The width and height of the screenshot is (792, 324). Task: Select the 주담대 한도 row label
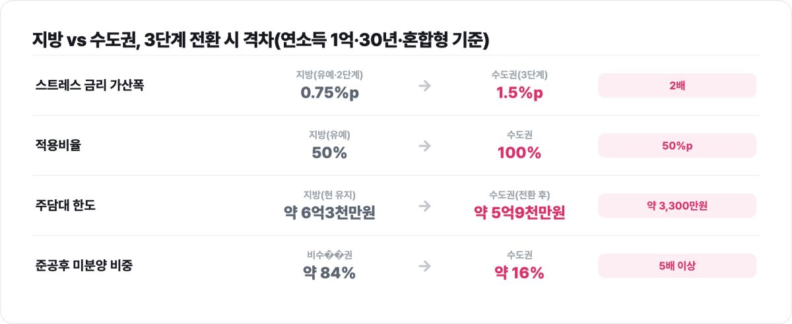click(65, 206)
